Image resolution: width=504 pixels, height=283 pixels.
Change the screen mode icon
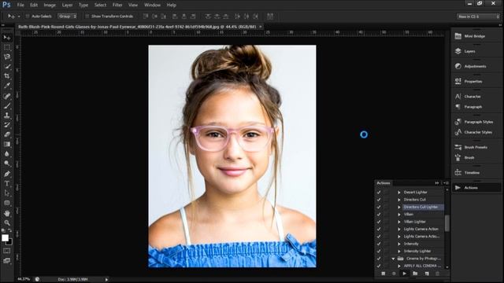tap(7, 260)
